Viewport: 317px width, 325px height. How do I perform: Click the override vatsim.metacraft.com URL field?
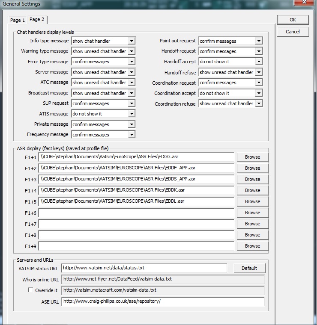[x=163, y=290]
